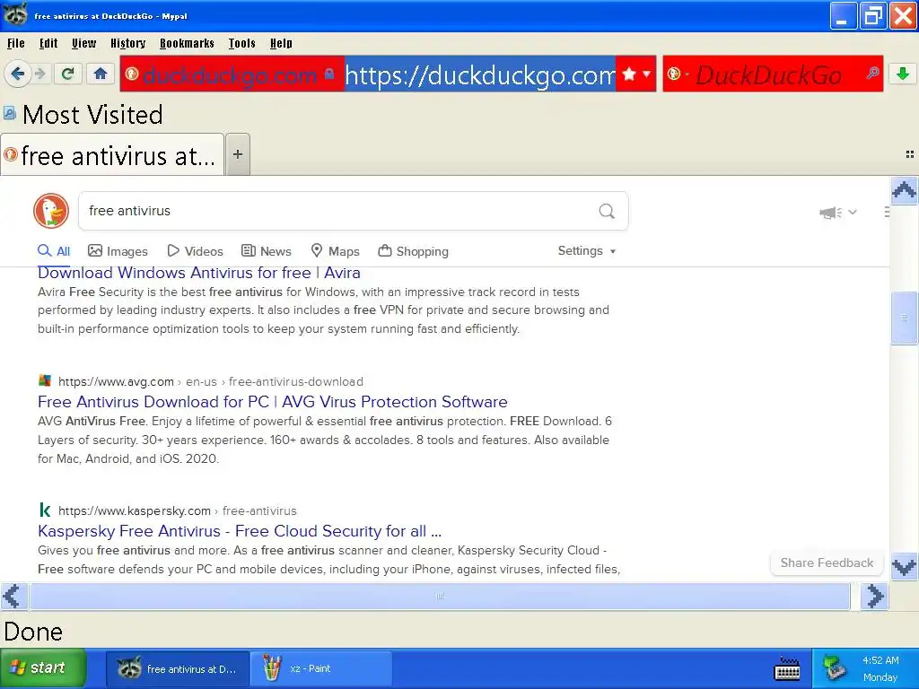Image resolution: width=919 pixels, height=689 pixels.
Task: Click the padlock icon in the address bar
Action: pyautogui.click(x=329, y=74)
